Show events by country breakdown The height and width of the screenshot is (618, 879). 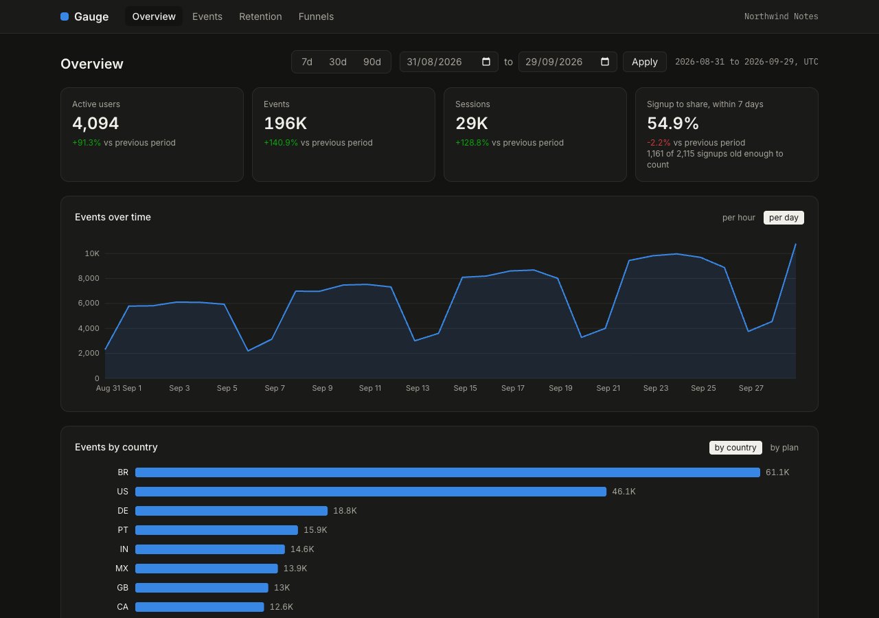click(735, 448)
